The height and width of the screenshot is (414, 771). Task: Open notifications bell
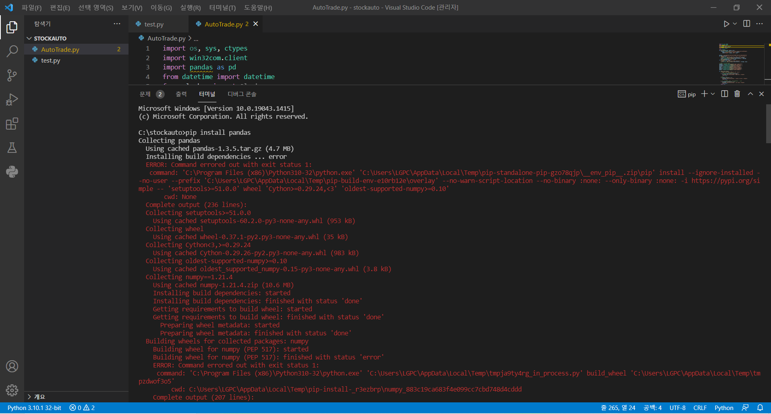(x=760, y=408)
